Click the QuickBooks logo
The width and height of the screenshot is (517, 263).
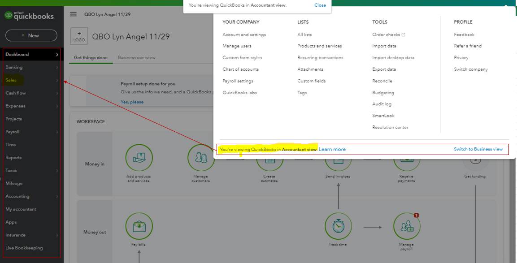tap(29, 16)
